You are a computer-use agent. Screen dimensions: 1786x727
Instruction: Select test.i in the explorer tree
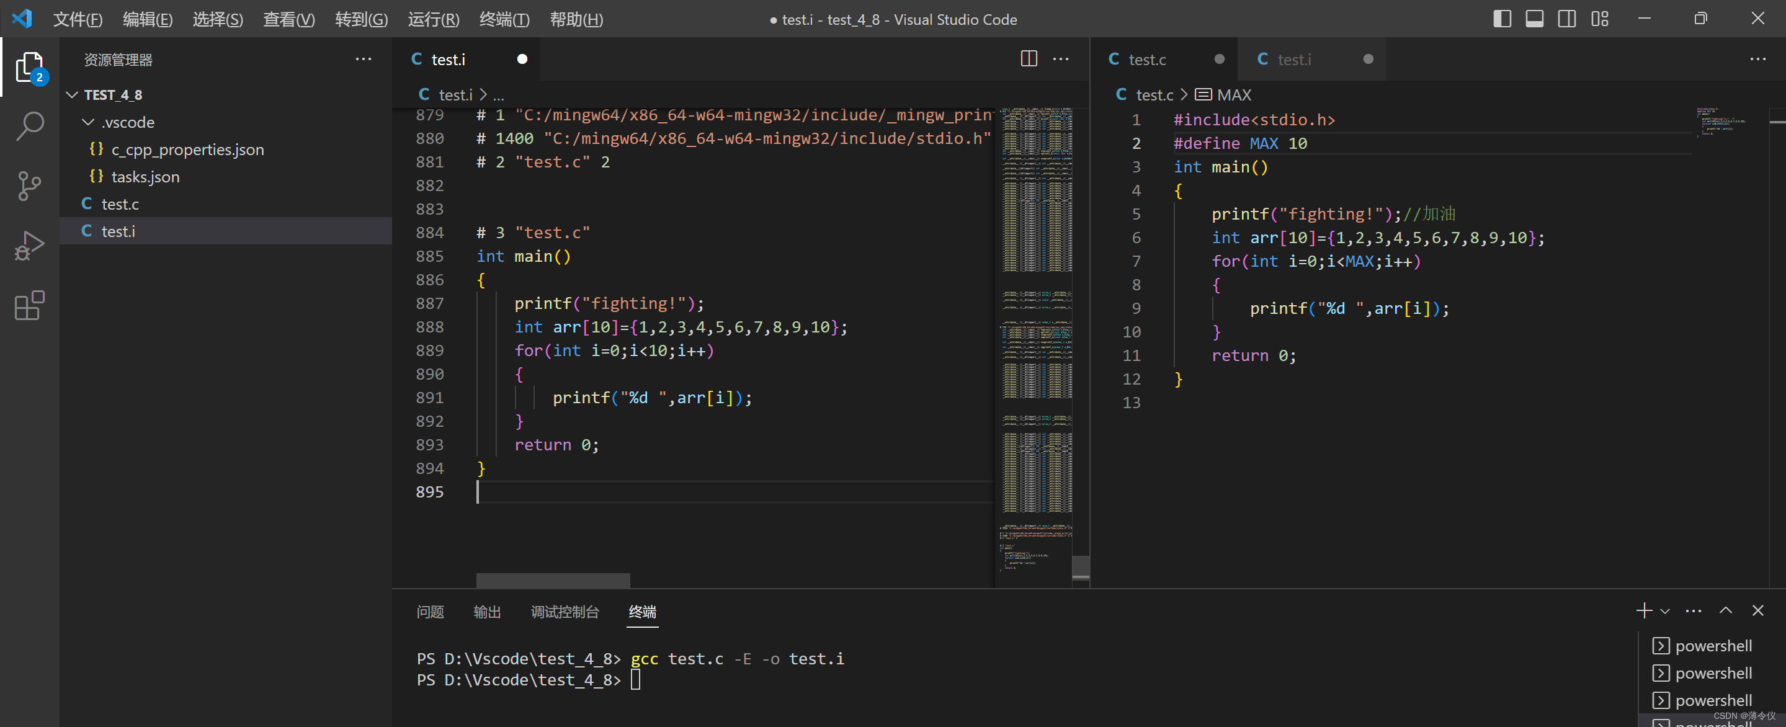click(x=226, y=231)
